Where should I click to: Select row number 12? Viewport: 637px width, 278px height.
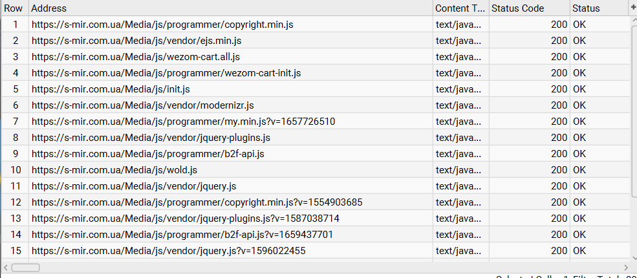tap(15, 202)
